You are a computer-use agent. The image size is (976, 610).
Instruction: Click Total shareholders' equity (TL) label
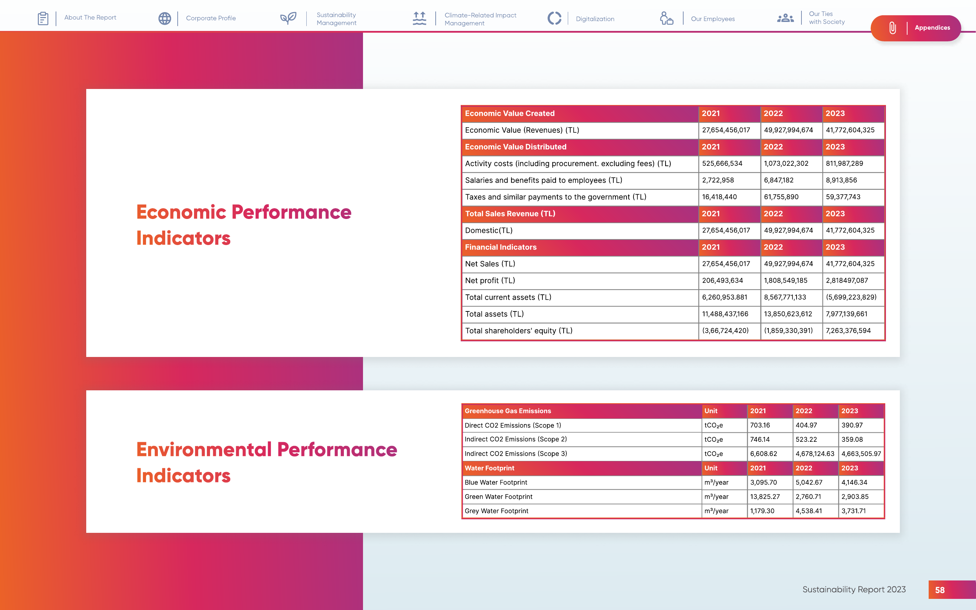pyautogui.click(x=518, y=331)
